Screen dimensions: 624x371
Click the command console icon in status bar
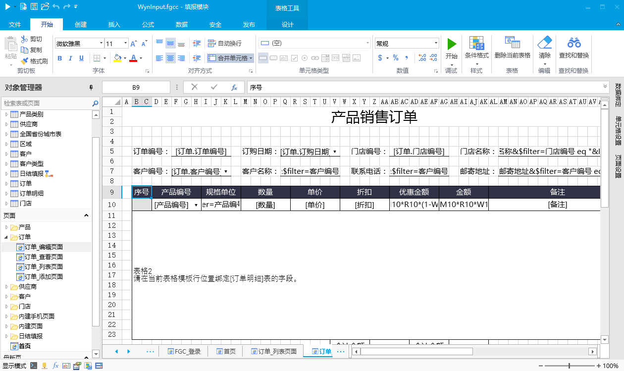[x=33, y=366]
